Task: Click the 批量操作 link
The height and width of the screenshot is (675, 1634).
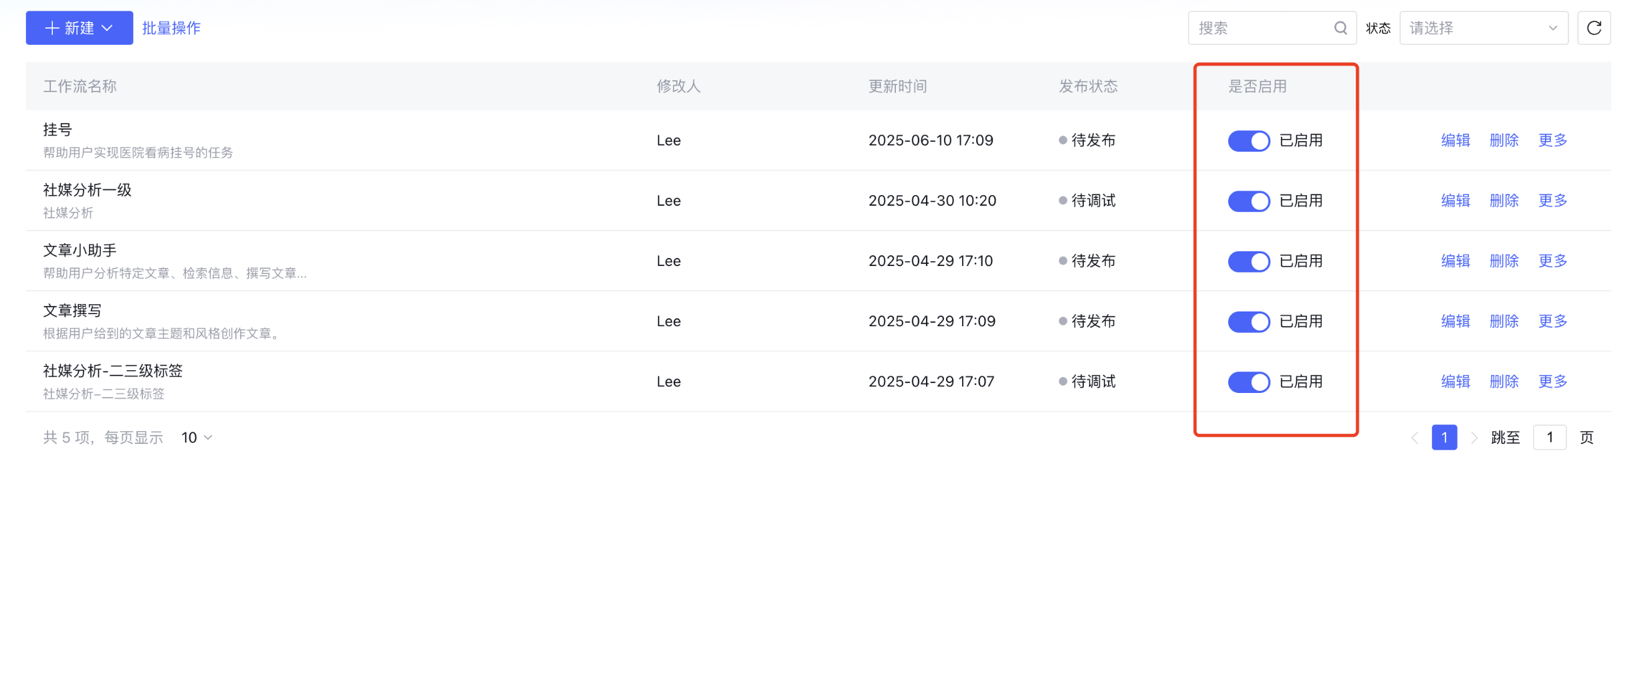Action: tap(171, 28)
